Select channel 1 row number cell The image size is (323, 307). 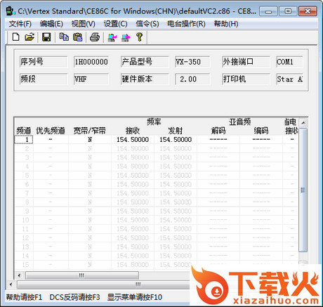[24, 140]
